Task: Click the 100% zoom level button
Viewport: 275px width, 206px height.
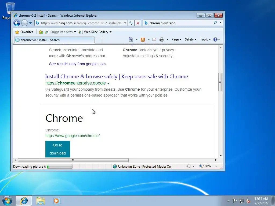Action: pyautogui.click(x=205, y=166)
